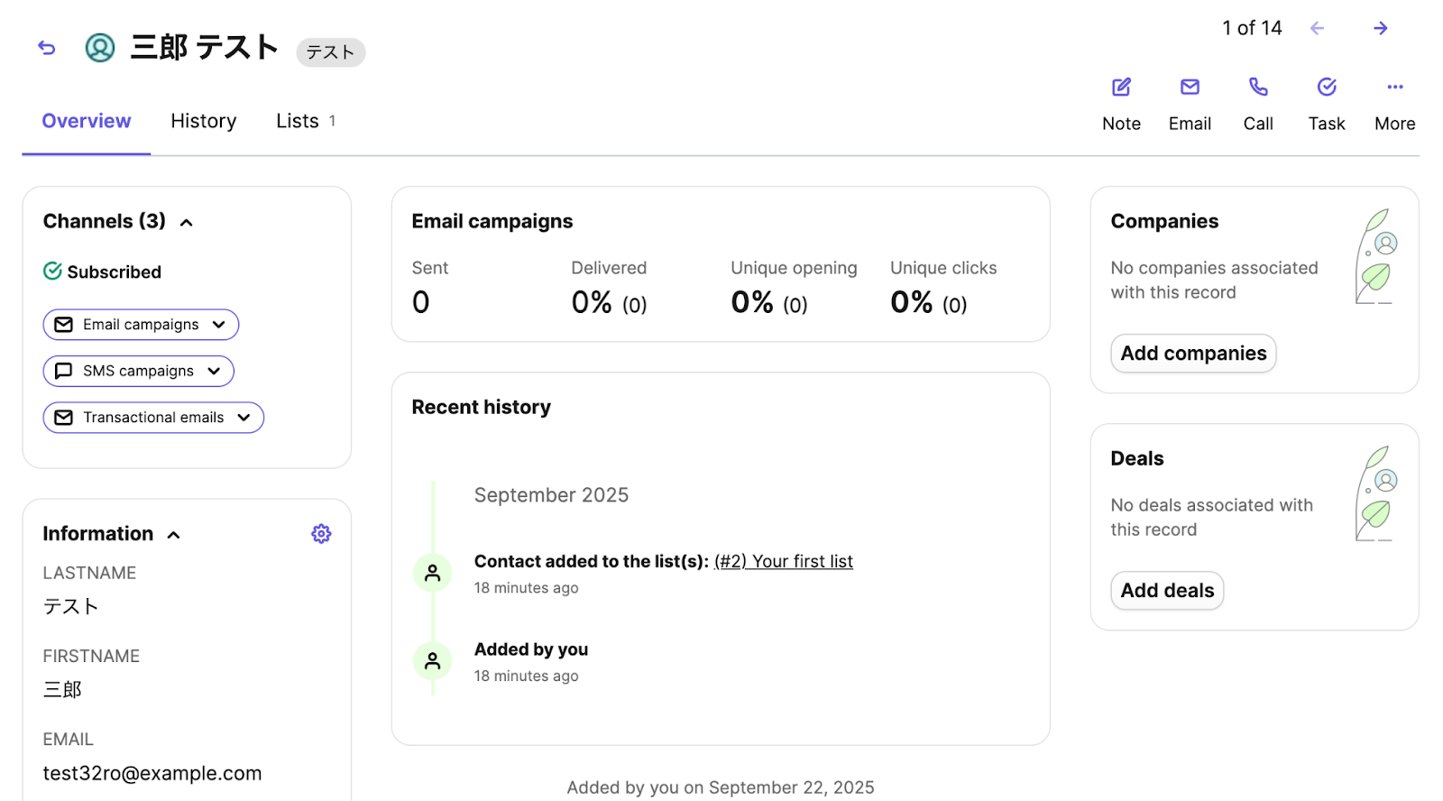
Task: Open Information settings gear icon
Action: pyautogui.click(x=321, y=534)
